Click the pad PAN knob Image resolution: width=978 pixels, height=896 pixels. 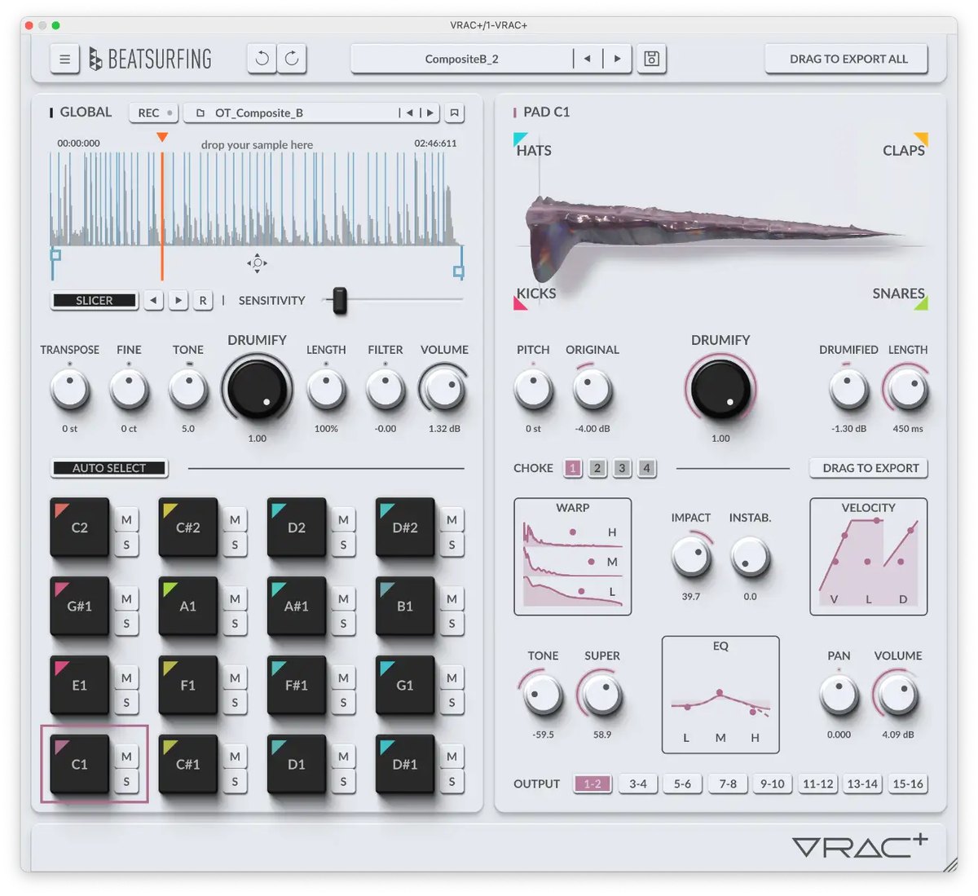coord(839,695)
